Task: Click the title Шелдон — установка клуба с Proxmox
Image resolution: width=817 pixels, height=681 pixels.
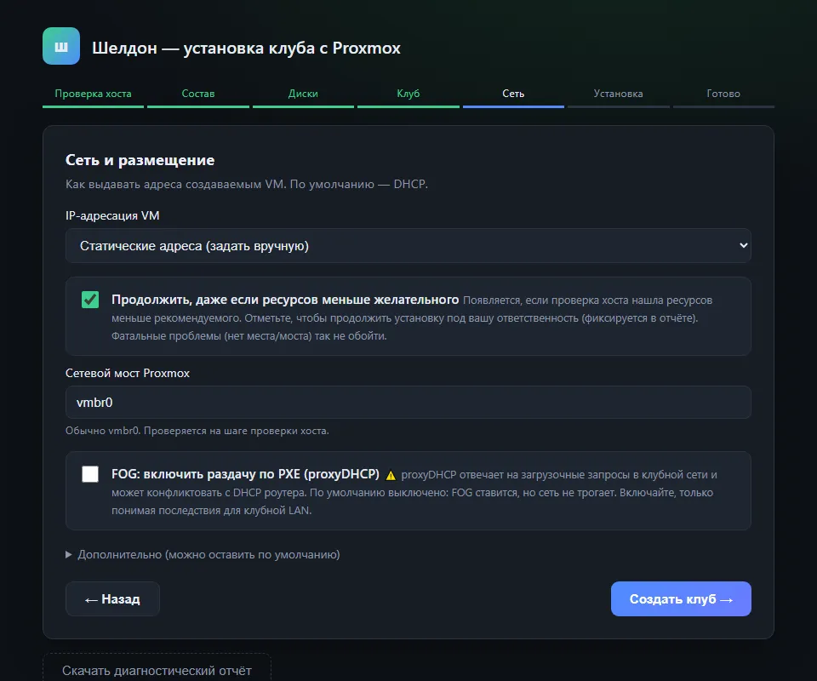Action: click(246, 48)
